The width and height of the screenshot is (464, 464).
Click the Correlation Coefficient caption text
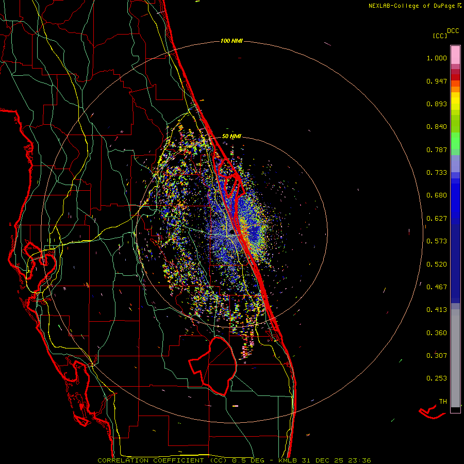234,460
